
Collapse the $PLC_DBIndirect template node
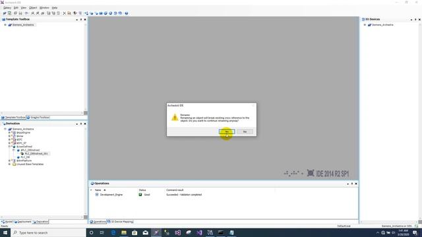coord(14,150)
